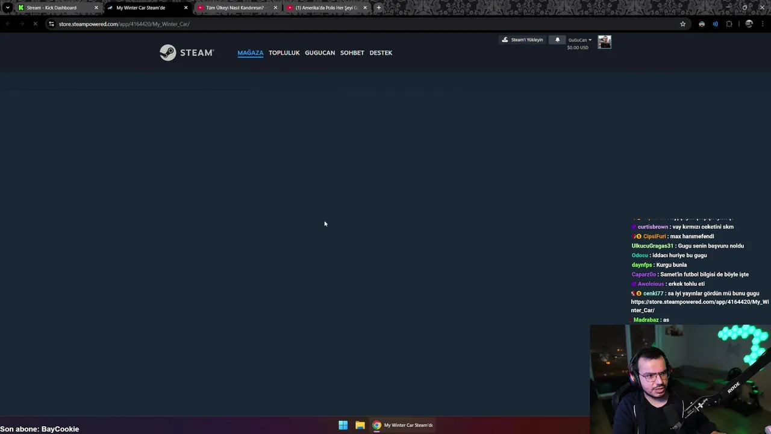
Task: Open the Chrome extensions puzzle icon
Action: (729, 24)
